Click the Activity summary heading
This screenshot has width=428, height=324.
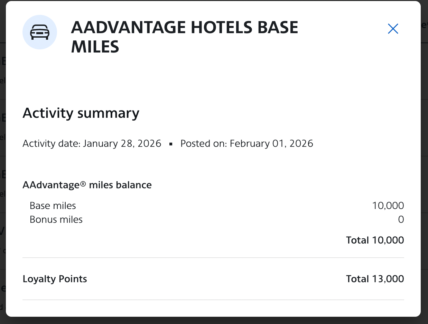pyautogui.click(x=81, y=113)
